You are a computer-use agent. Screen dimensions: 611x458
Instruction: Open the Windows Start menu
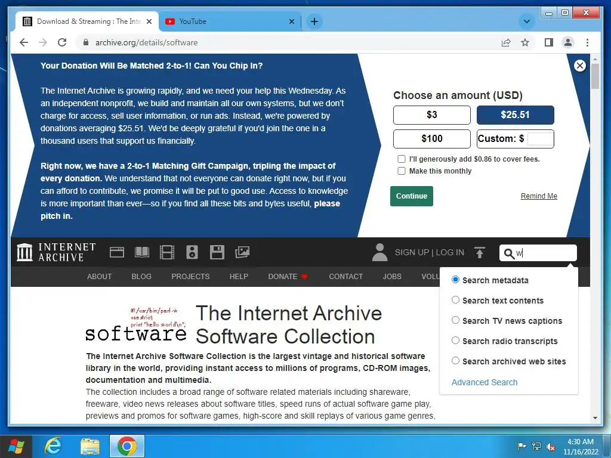(16, 446)
